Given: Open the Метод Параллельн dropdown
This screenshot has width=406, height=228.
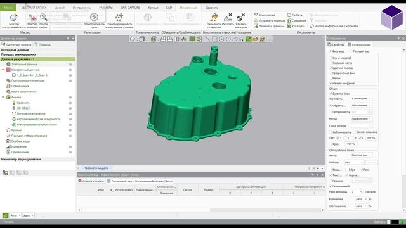Looking at the screenshot, I should point(362,118).
